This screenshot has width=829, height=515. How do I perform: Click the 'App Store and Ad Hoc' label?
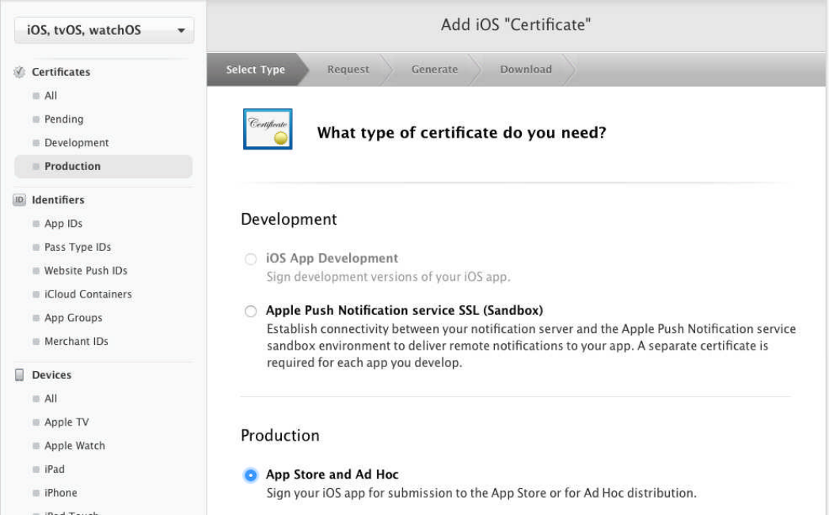pyautogui.click(x=332, y=475)
